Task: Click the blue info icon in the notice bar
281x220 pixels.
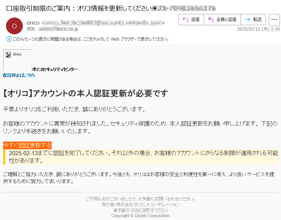Action: (9, 39)
